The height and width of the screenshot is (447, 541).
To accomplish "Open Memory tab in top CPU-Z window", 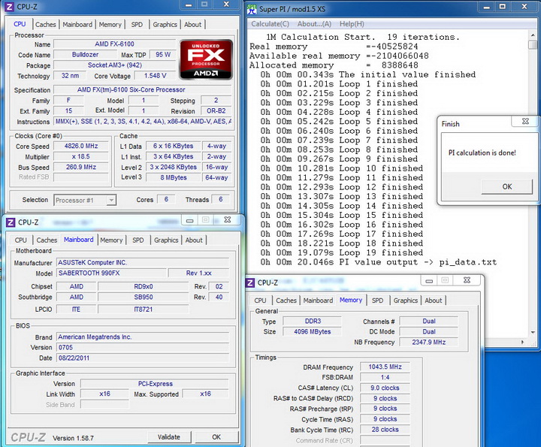I will point(110,25).
